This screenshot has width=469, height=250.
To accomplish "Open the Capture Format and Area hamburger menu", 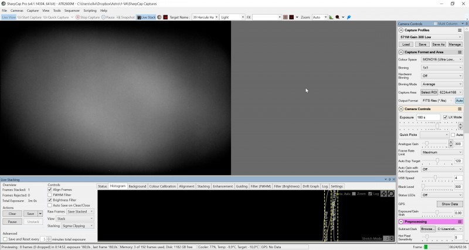I will 460,52.
